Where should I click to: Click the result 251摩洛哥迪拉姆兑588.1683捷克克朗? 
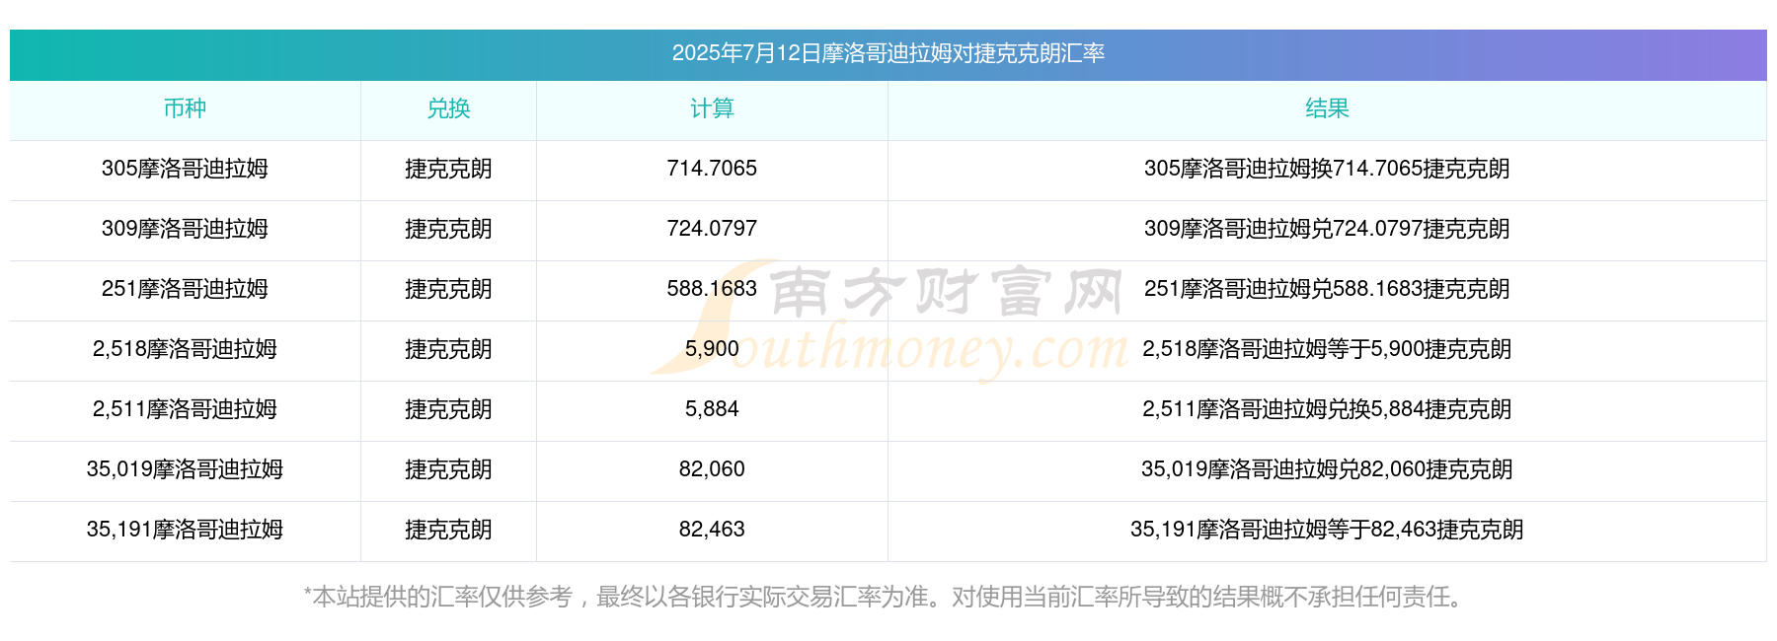[1327, 289]
